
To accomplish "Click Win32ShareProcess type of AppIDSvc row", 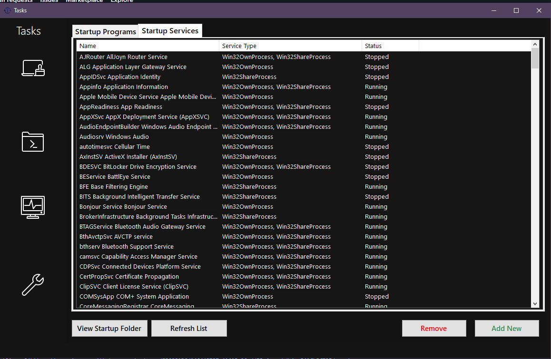I will [249, 77].
